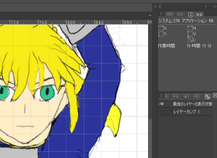Open the info palette hamburger menu
This screenshot has height=158, width=217.
161,14
